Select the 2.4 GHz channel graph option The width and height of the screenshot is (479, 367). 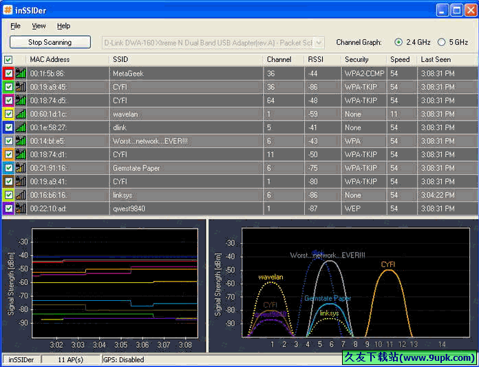(x=398, y=42)
